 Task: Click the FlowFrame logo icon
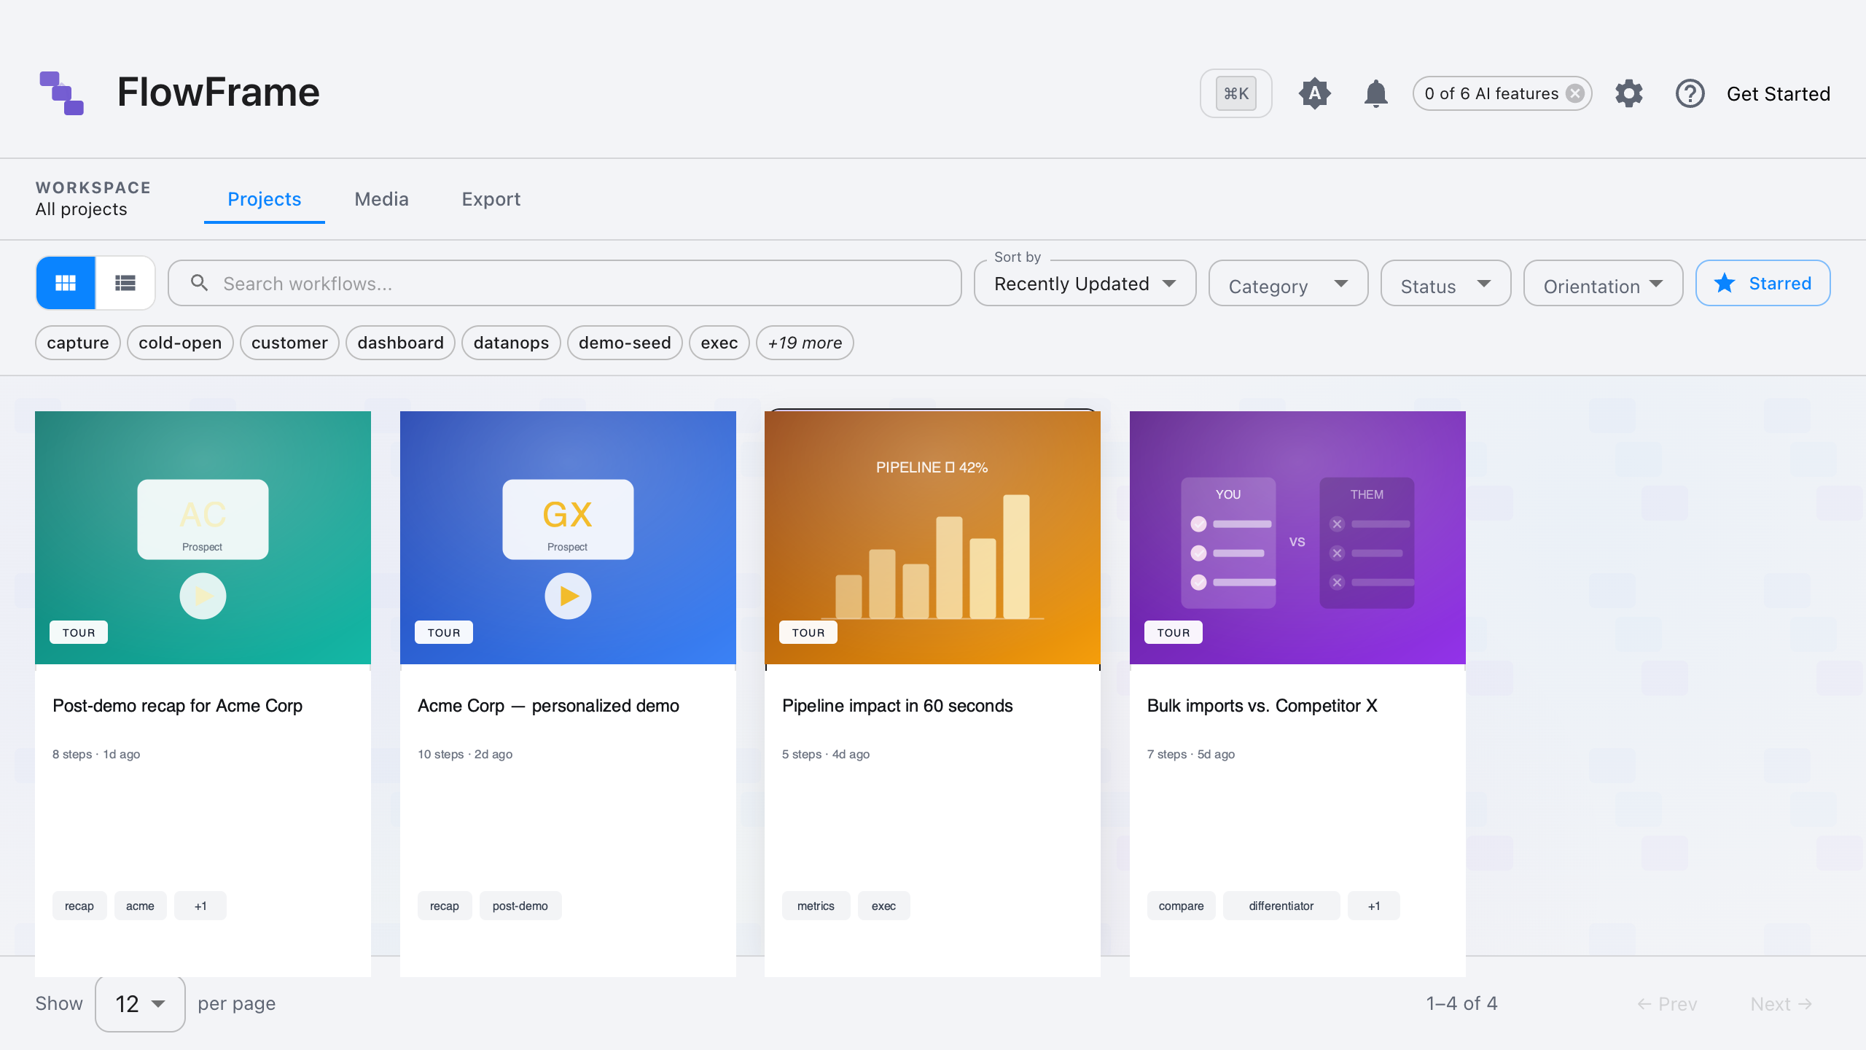tap(62, 93)
